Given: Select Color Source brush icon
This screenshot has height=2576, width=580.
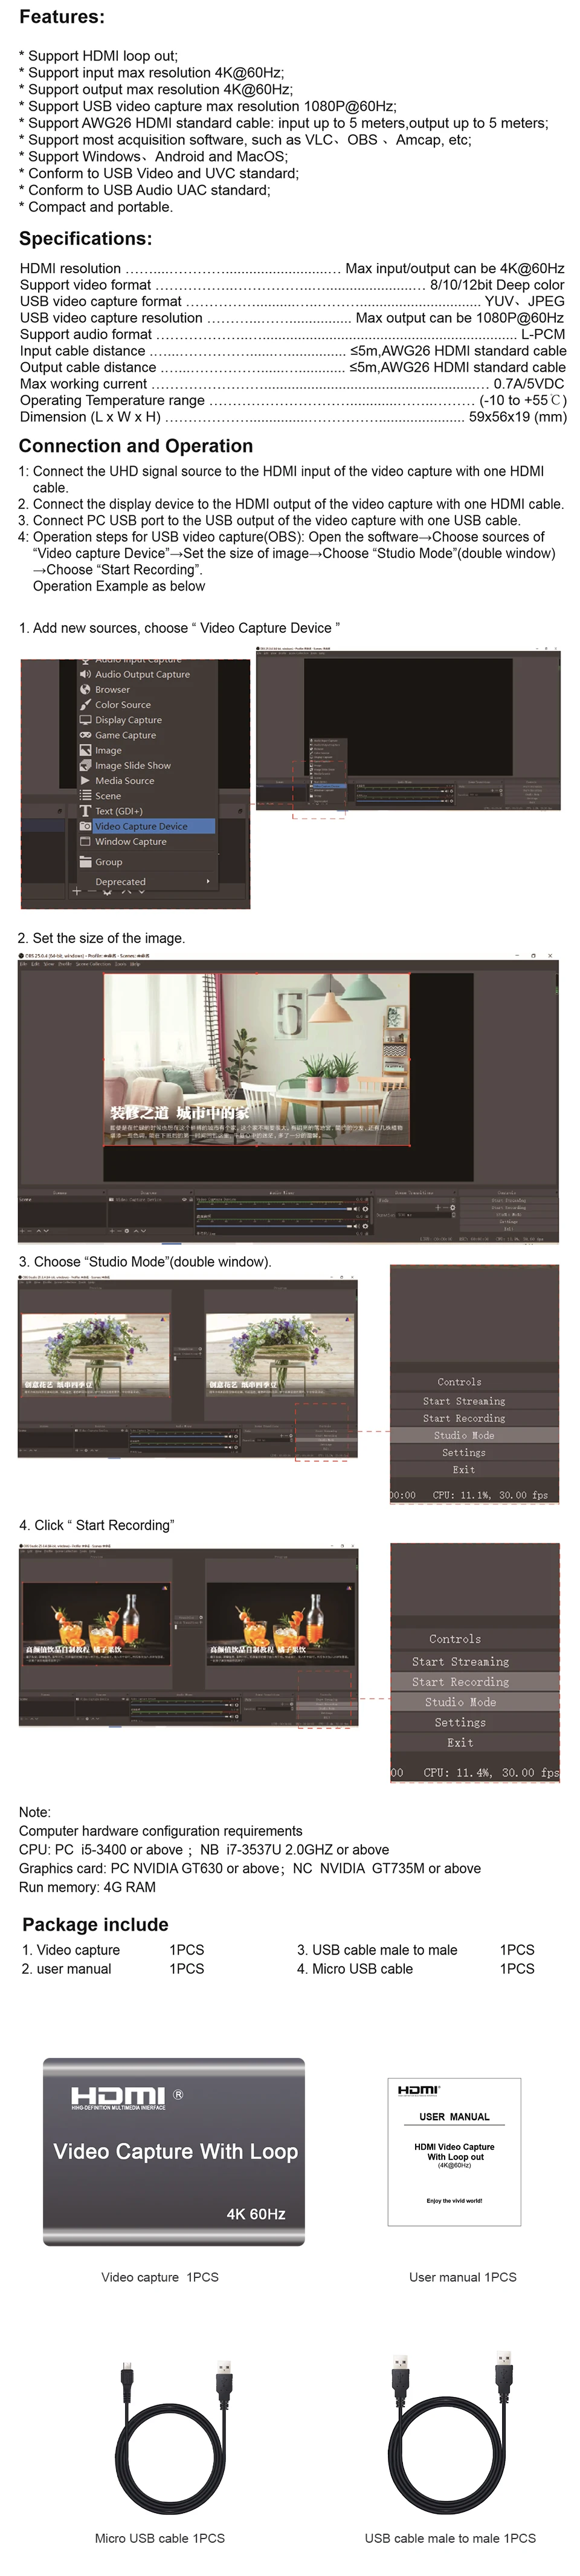Looking at the screenshot, I should pyautogui.click(x=85, y=704).
